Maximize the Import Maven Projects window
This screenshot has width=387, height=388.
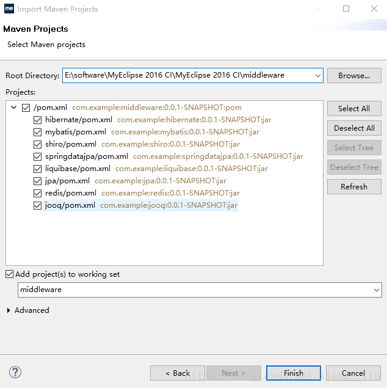(x=346, y=9)
